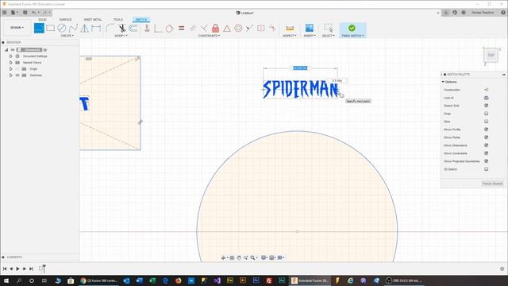508x286 pixels.
Task: Select the Fillet modify tool
Action: [110, 29]
